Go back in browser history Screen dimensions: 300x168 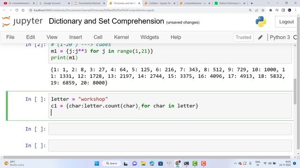pos(4,10)
